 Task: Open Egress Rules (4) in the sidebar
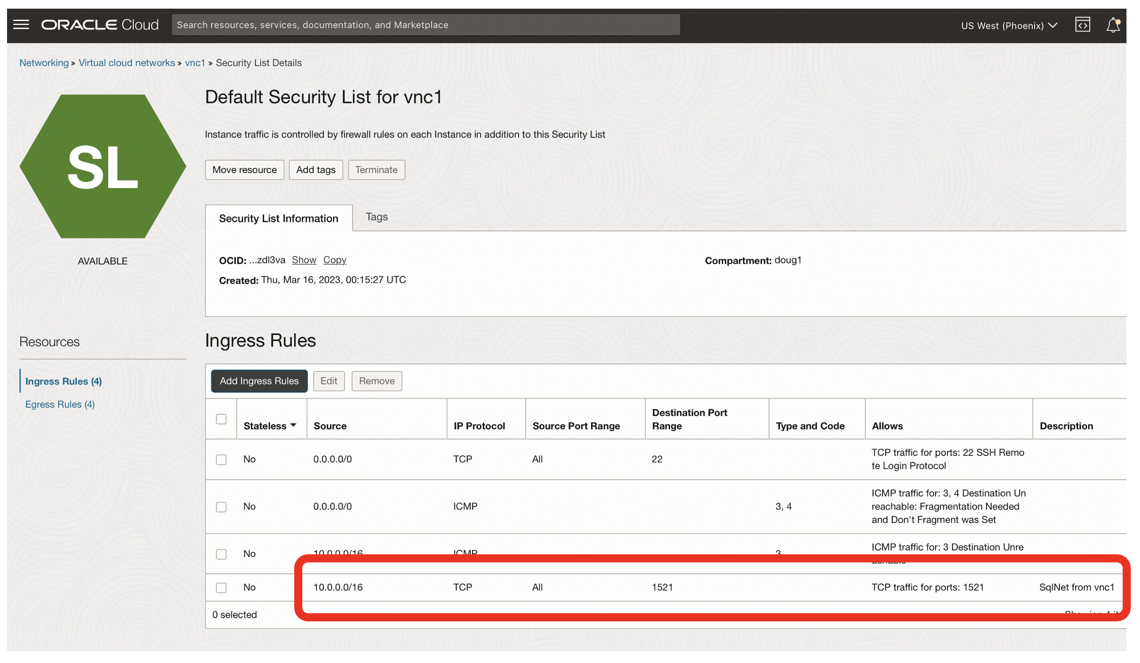coord(59,404)
